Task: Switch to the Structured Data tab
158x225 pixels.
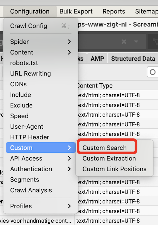Action: coord(133,59)
